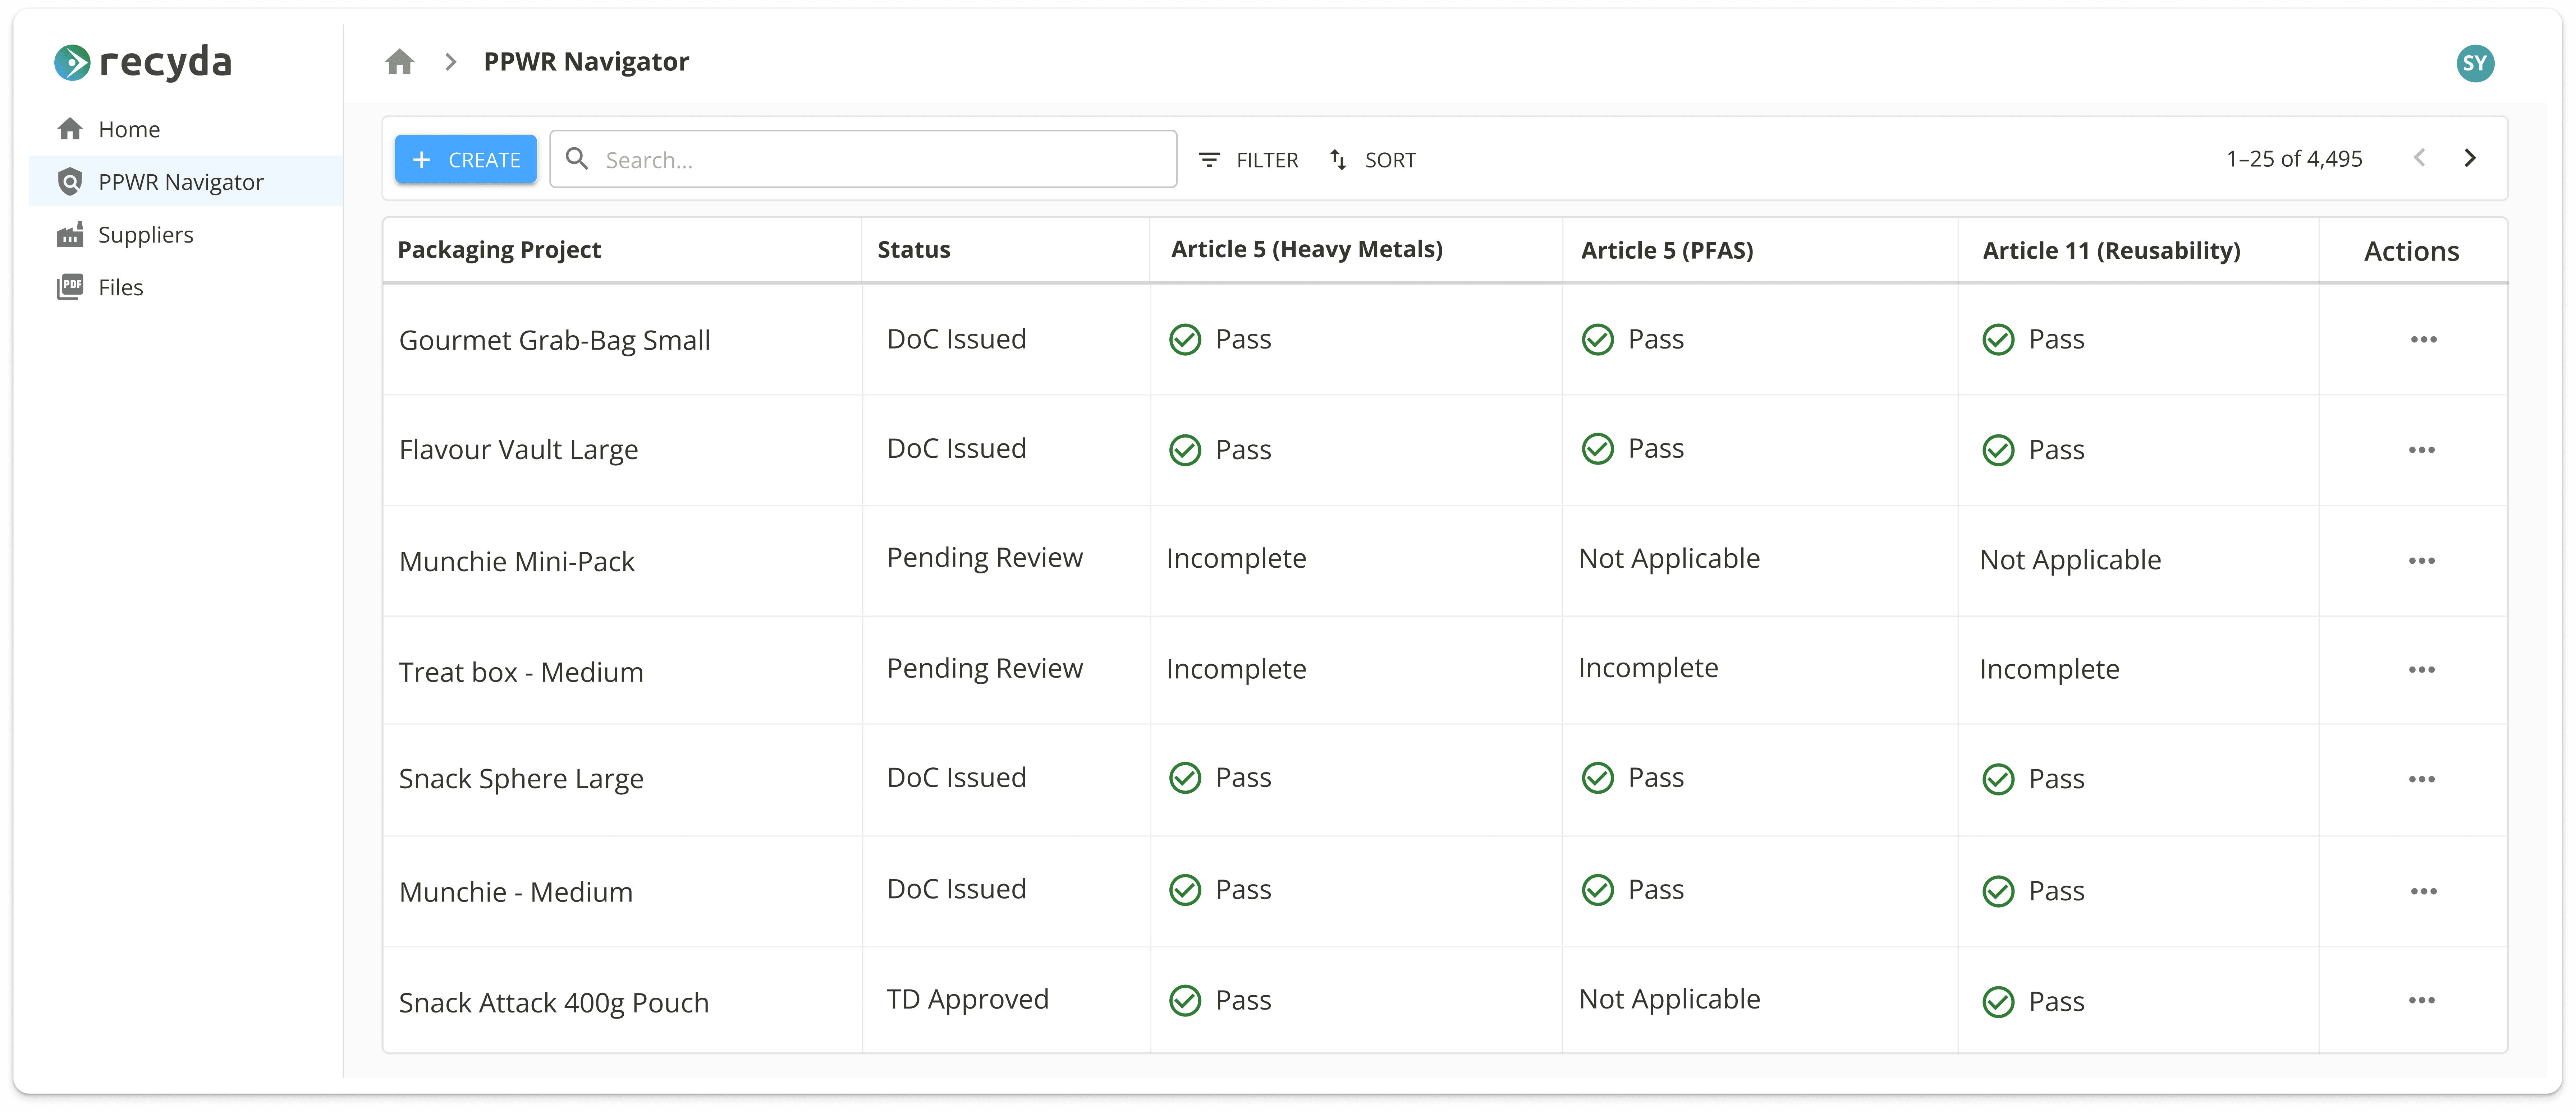Click the search magnifier icon
2576x1112 pixels.
[577, 159]
